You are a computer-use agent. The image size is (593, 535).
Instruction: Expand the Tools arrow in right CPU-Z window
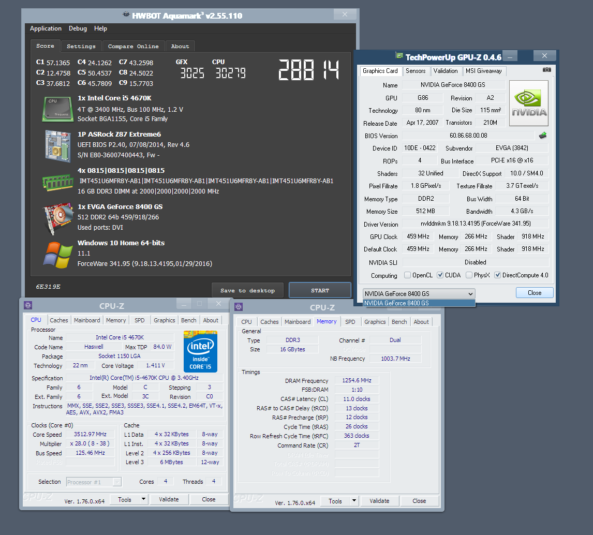point(354,501)
